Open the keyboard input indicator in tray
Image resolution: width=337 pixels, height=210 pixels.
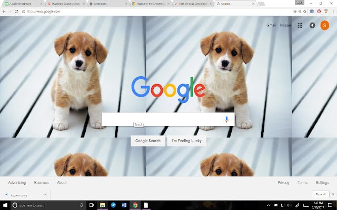click(x=306, y=205)
